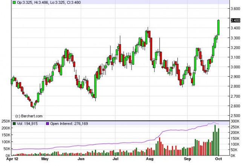The width and height of the screenshot is (243, 166).
Task: Click the '2.500' price axis label
Action: [x=235, y=116]
